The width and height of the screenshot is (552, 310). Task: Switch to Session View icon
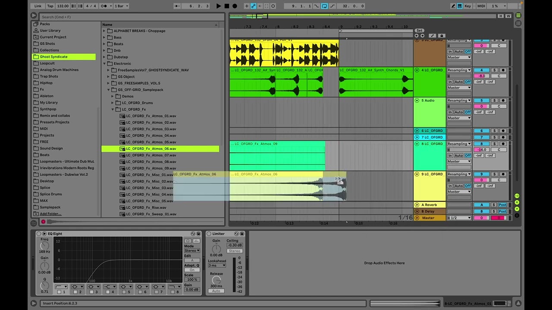pyautogui.click(x=518, y=23)
